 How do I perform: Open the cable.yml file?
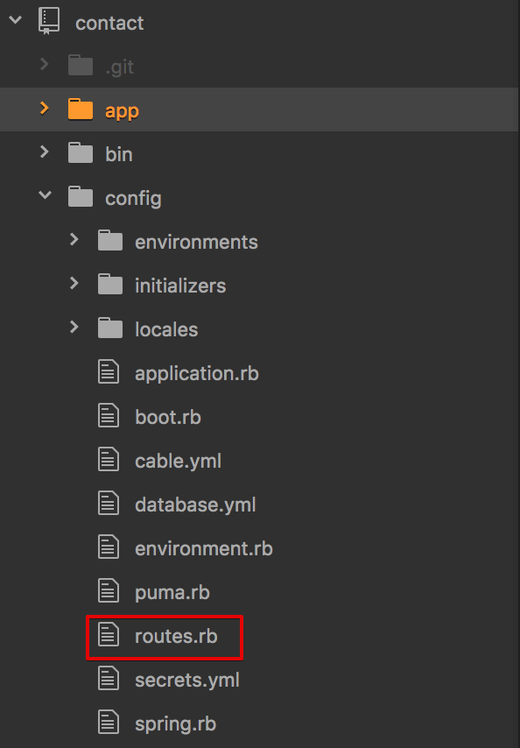pos(178,462)
